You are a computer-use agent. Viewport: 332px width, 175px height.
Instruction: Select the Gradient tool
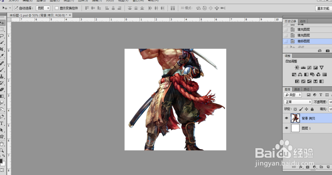point(2,96)
